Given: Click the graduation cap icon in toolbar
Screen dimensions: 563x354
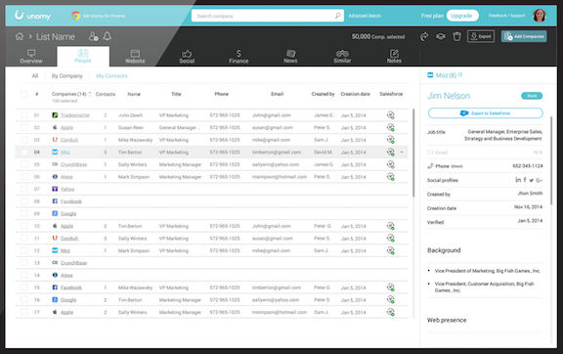Looking at the screenshot, I should [441, 36].
